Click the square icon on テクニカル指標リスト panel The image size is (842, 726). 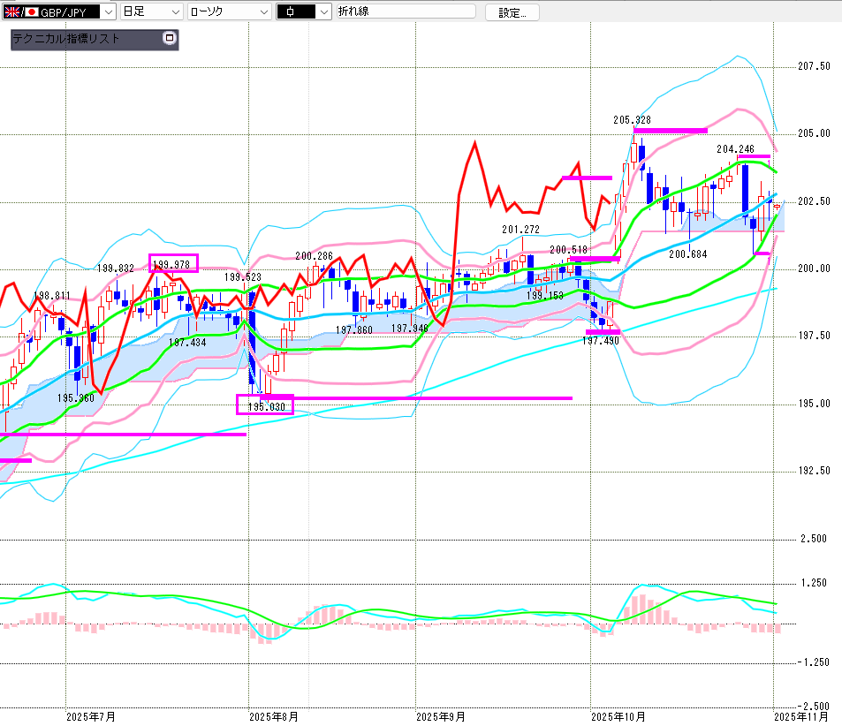[x=170, y=39]
